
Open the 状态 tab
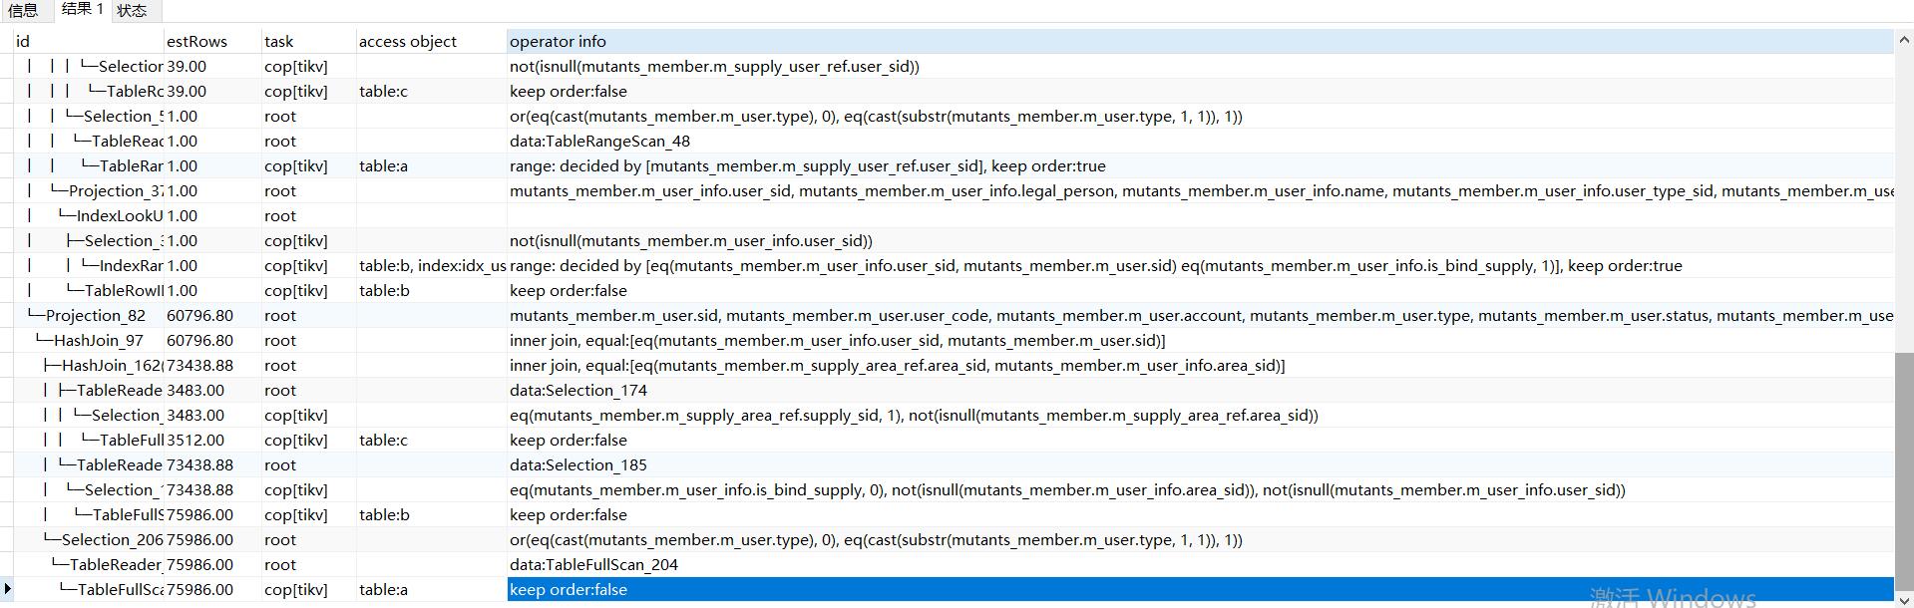(x=132, y=11)
